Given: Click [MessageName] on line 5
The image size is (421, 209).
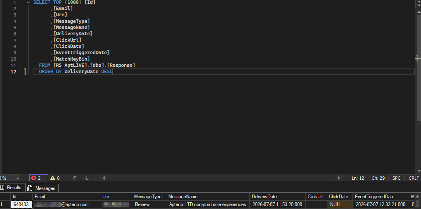Looking at the screenshot, I should pyautogui.click(x=71, y=27).
